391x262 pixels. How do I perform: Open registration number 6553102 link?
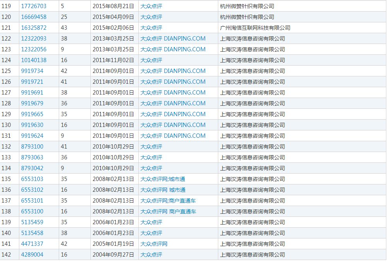coord(32,190)
